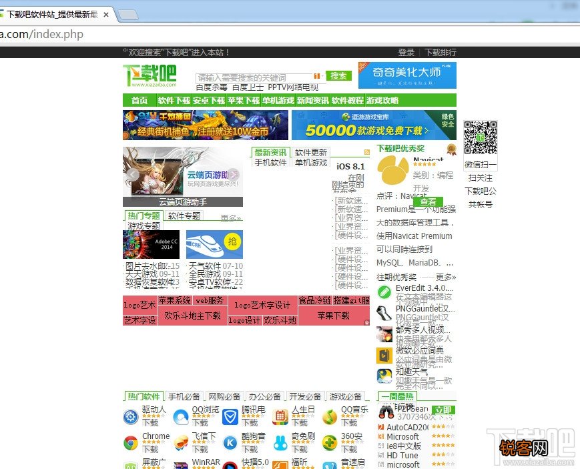Screen dimensions: 580x469
Task: Click the 登录 link
Action: click(406, 53)
